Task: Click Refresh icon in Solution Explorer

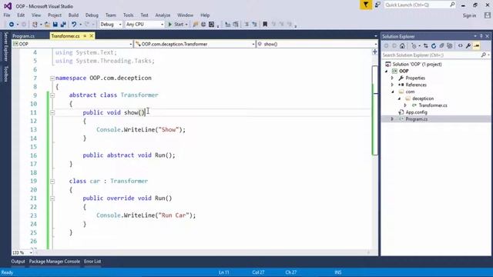Action: coord(434,46)
